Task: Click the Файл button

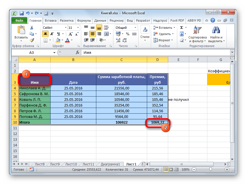Action: (19, 21)
